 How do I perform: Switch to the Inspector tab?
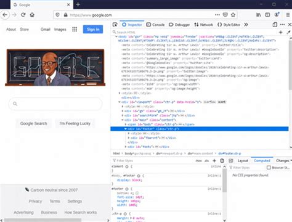tap(132, 25)
